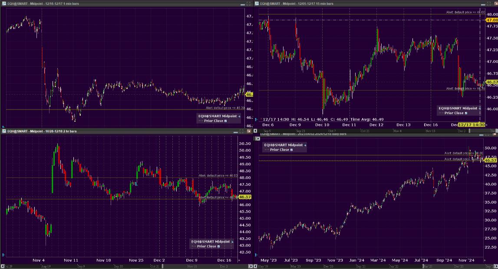Click the chart icon in the 1 min bars title bar
This screenshot has width=498, height=269.
[x=4, y=3]
